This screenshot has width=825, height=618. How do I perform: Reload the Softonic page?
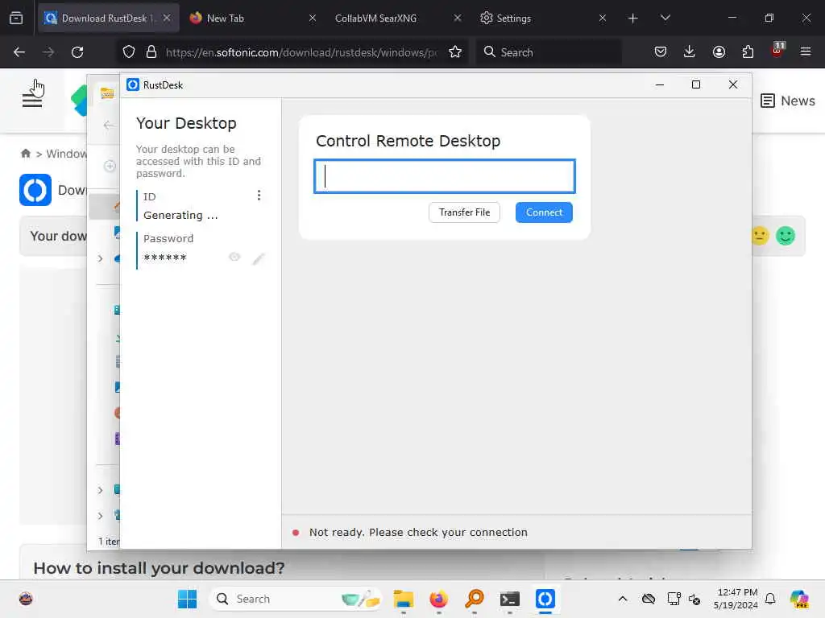pyautogui.click(x=77, y=52)
